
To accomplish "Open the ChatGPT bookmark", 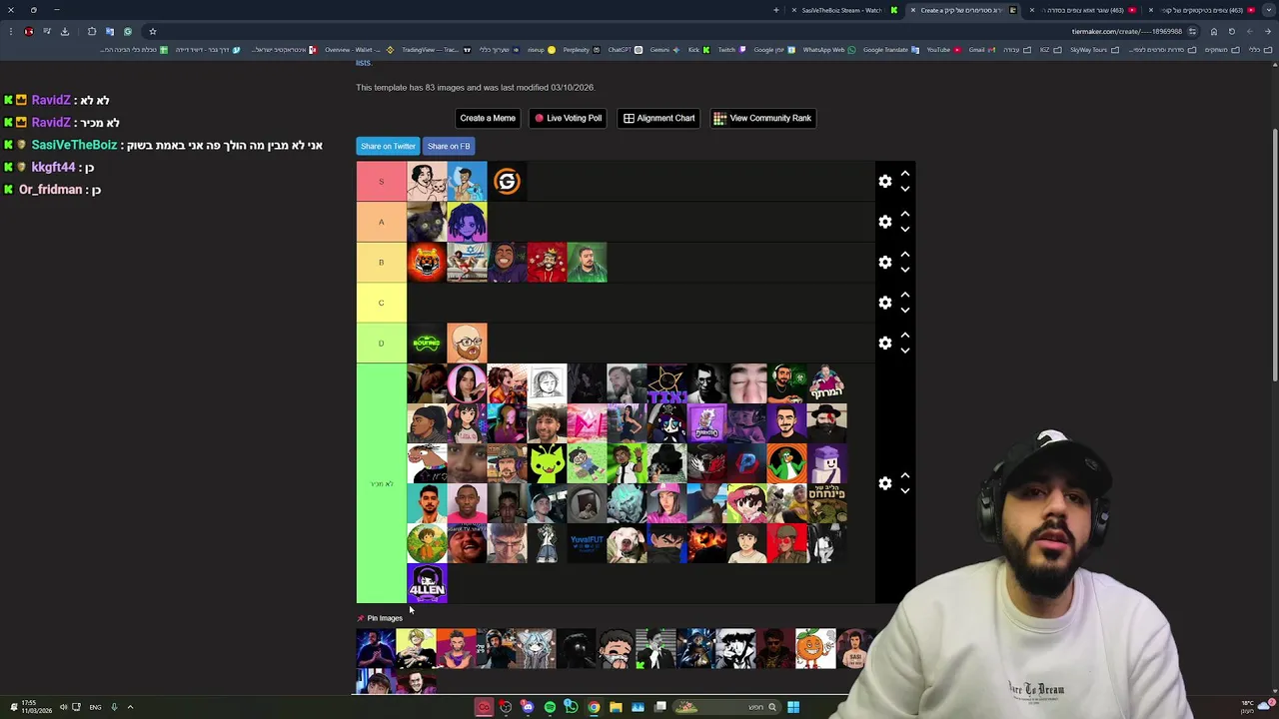I will click(626, 50).
